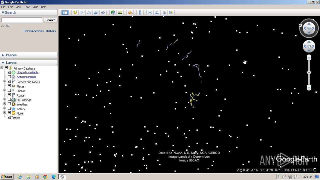Toggle the Places layer checkbox
This screenshot has width=320, height=180.
pos(9,86)
